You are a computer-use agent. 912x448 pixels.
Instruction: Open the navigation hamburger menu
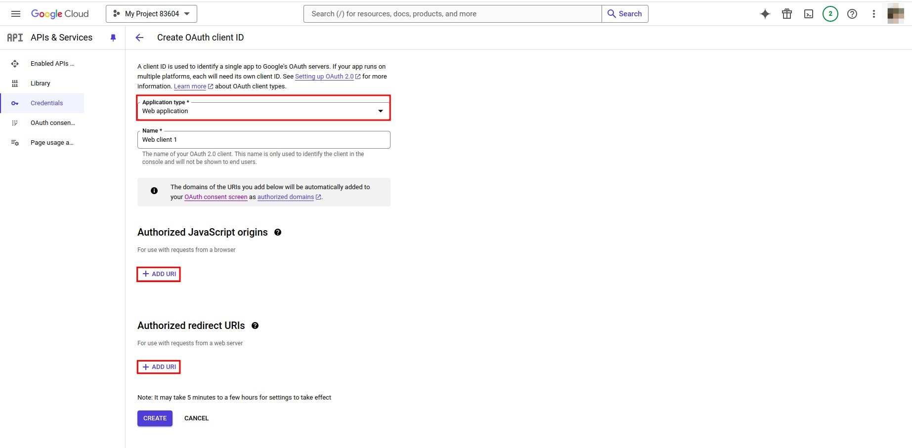tap(15, 13)
